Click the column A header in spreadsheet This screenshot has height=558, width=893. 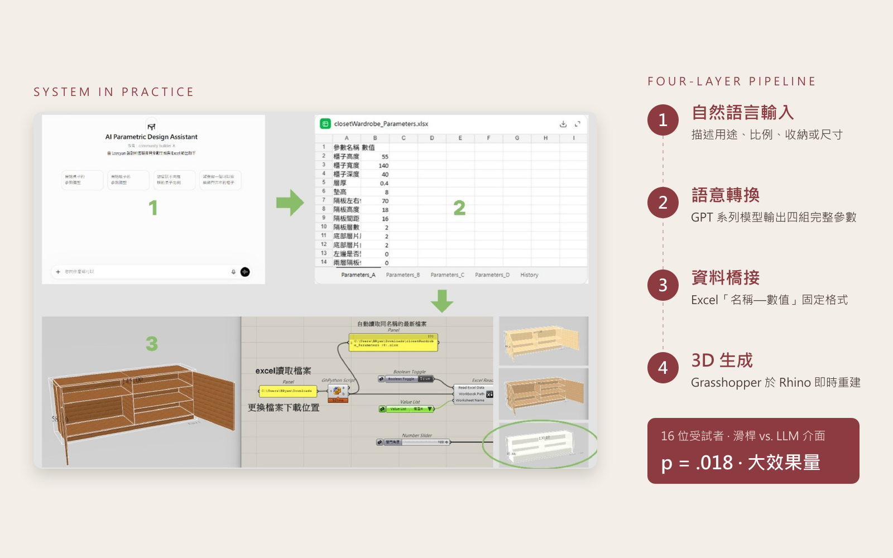click(x=347, y=138)
